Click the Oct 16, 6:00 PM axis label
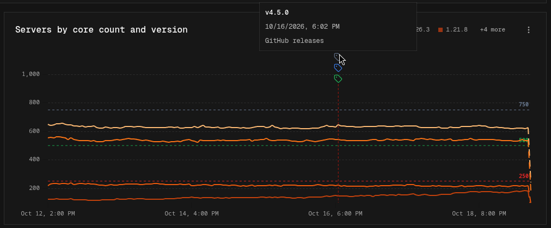 point(335,213)
